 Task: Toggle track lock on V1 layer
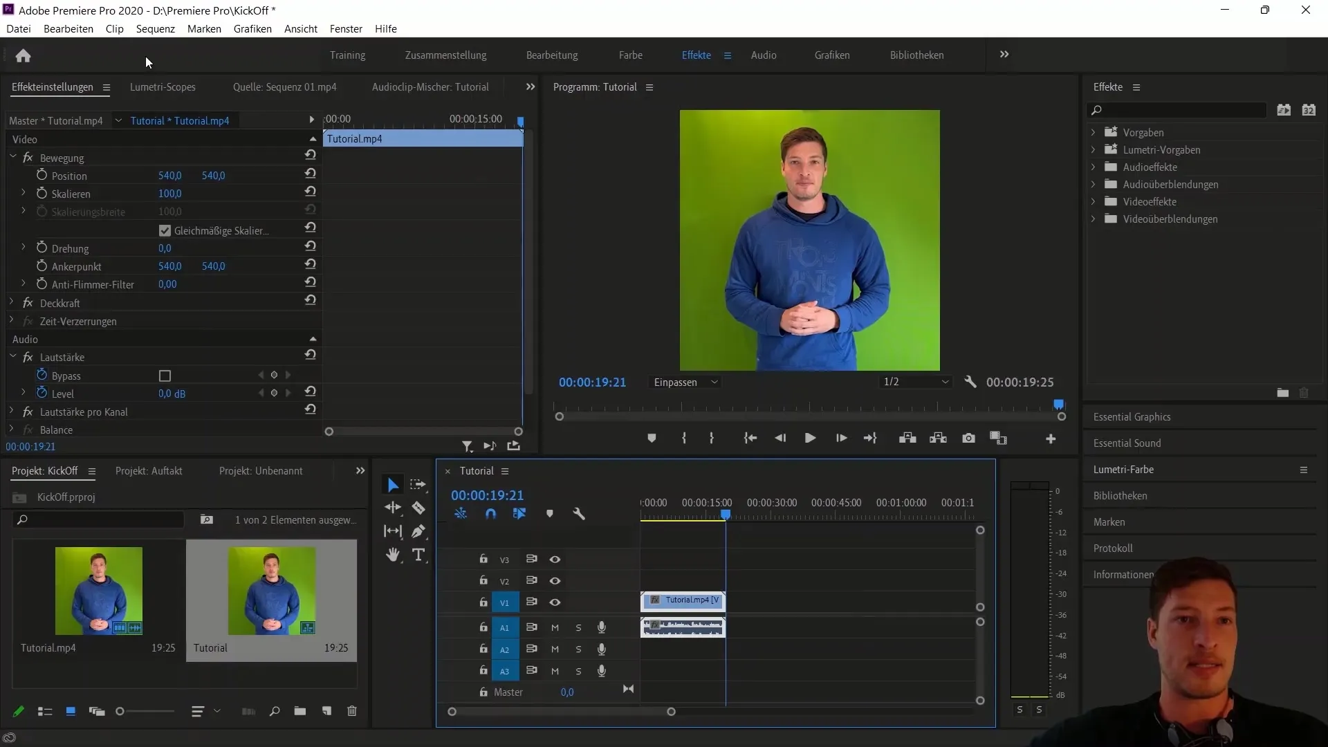483,602
